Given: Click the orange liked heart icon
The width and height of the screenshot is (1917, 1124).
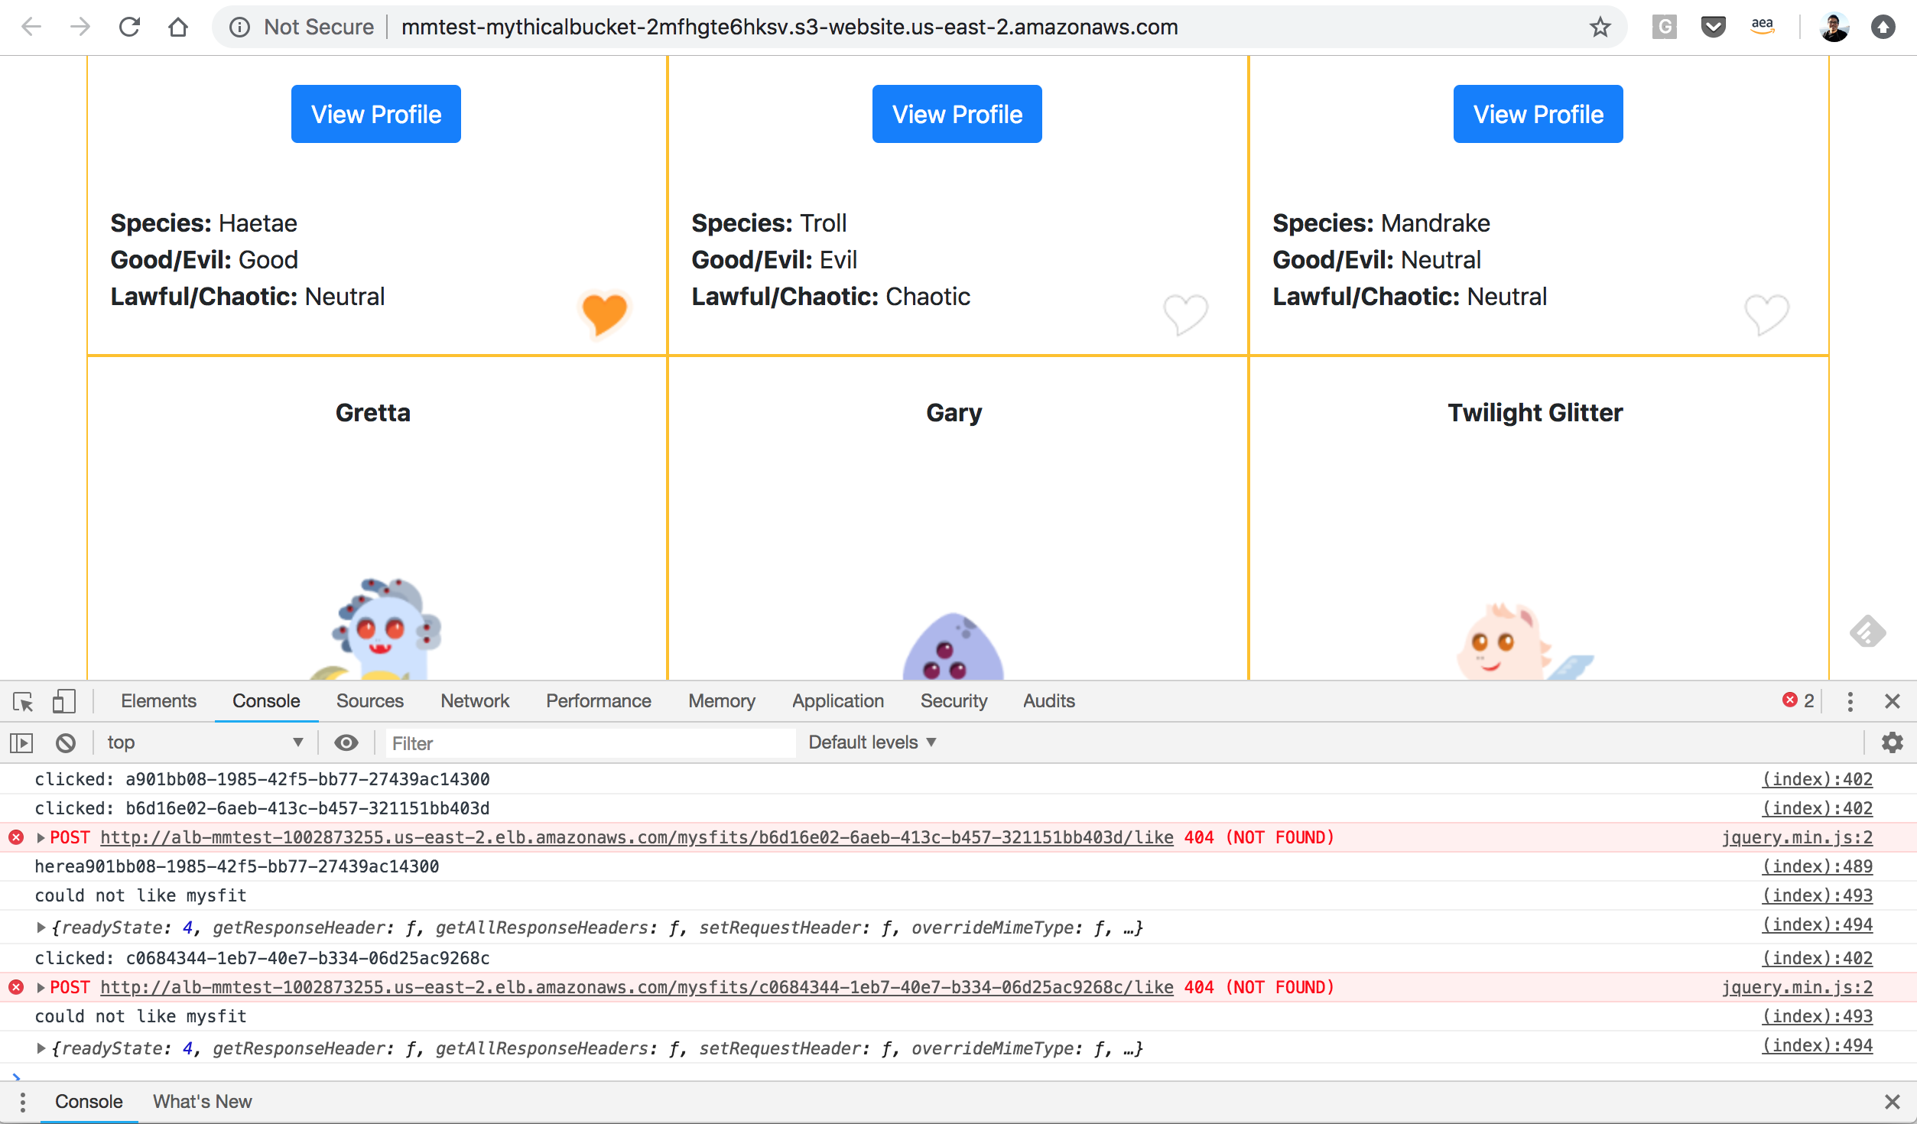Looking at the screenshot, I should [x=602, y=312].
